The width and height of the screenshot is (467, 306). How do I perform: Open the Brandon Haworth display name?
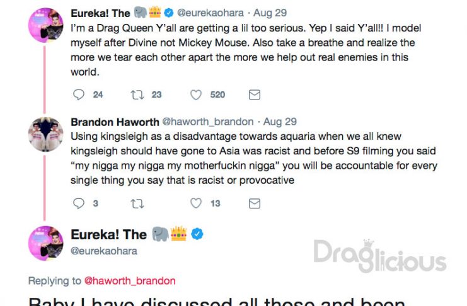click(115, 122)
